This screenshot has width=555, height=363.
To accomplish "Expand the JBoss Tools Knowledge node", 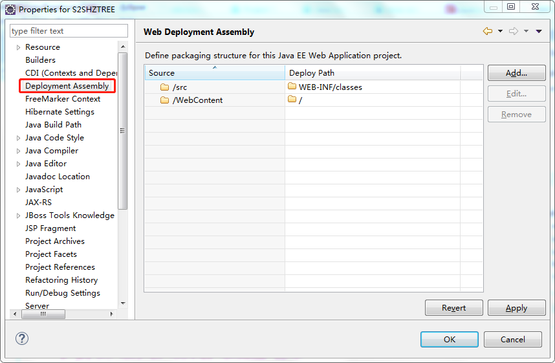I will (x=18, y=215).
